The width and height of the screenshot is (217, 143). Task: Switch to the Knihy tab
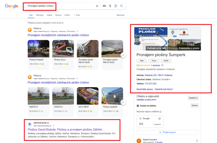67,15
